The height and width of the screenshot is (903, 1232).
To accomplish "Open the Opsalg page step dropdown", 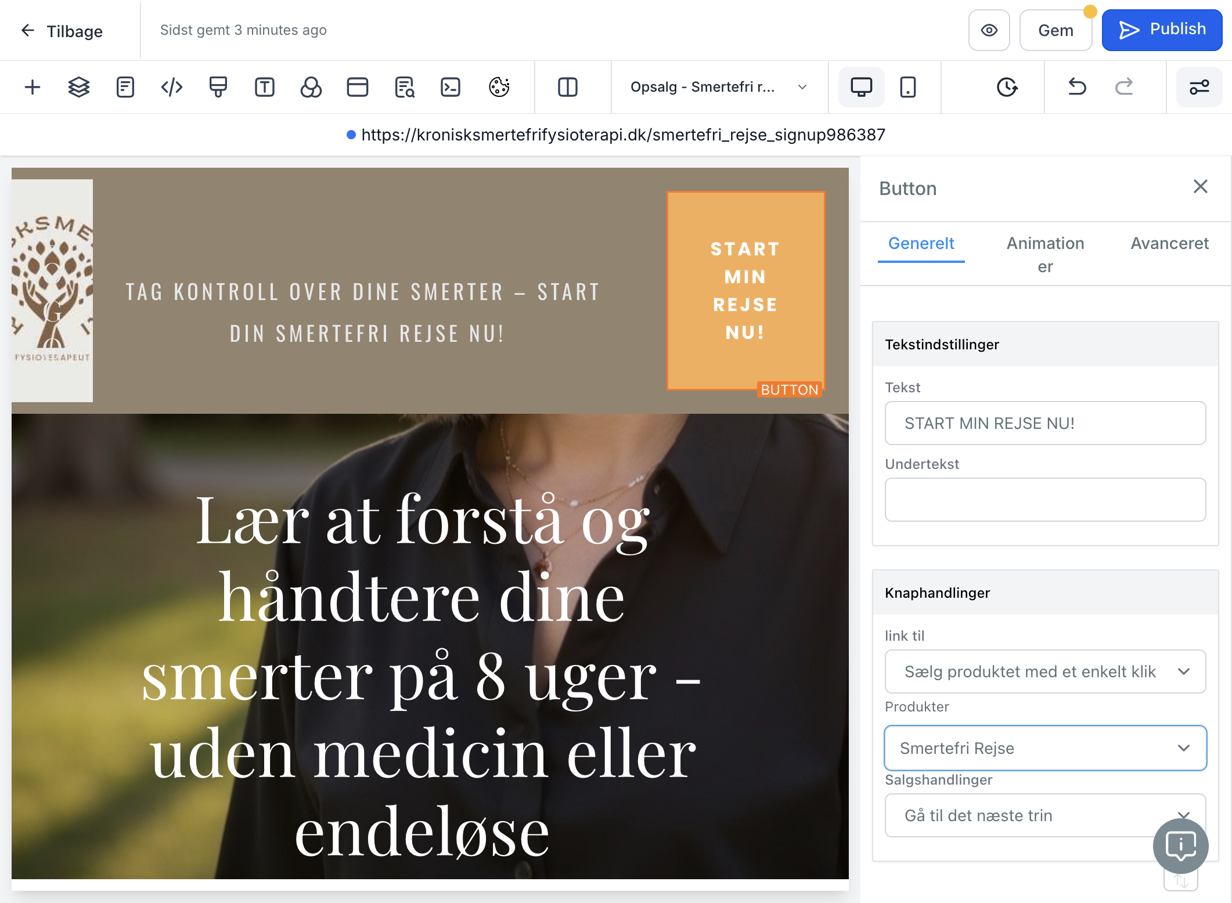I will (719, 87).
